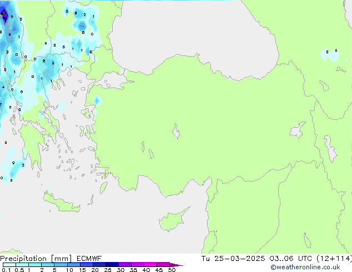Click the above-50 mm legend arrow tip
352x272 pixels.
pos(176,265)
